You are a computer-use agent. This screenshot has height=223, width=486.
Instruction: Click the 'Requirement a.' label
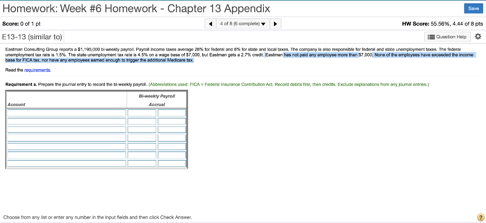point(21,84)
